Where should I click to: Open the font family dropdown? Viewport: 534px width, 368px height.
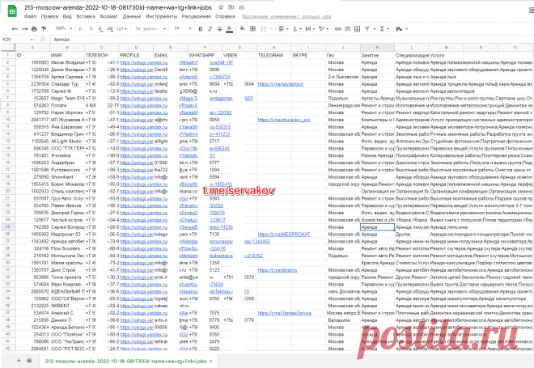click(150, 28)
